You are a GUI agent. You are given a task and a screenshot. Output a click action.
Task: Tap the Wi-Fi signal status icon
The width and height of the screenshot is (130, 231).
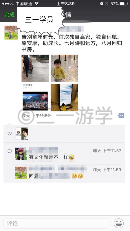tap(36, 3)
